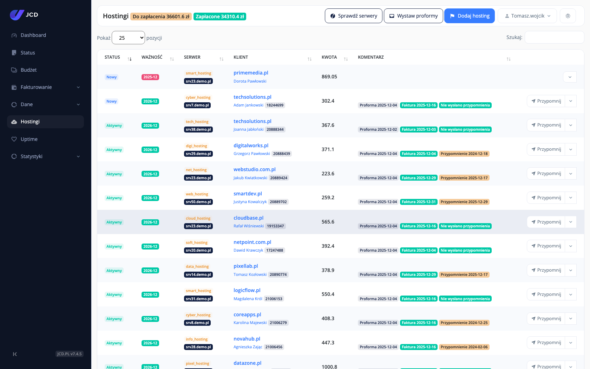Click Przypomnij for the digitalworks.pl row

click(x=546, y=149)
